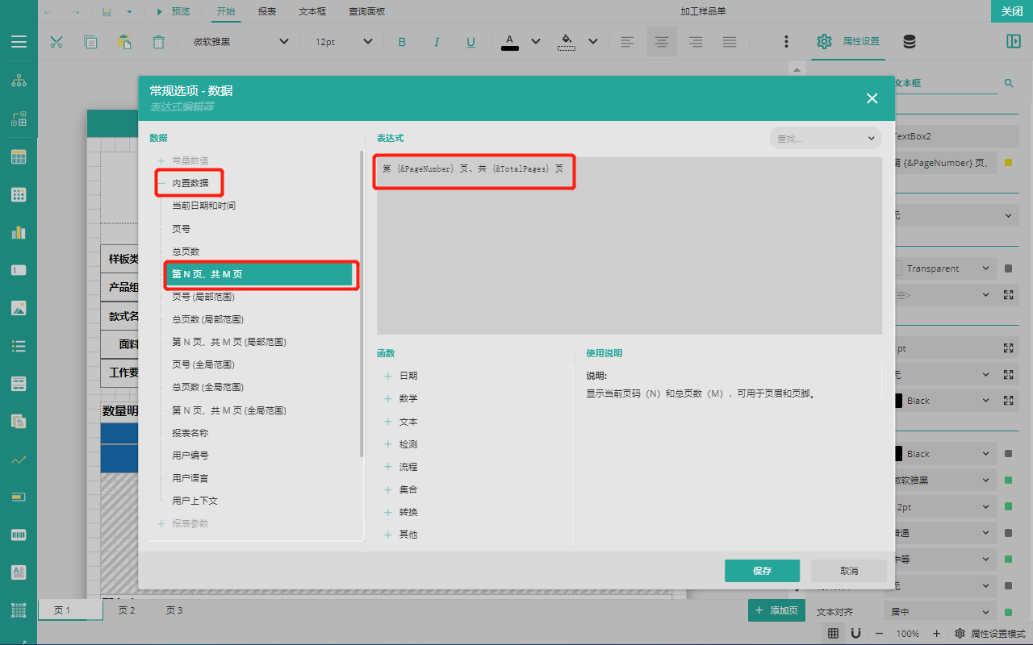Expand the 日期 function category

pos(388,377)
